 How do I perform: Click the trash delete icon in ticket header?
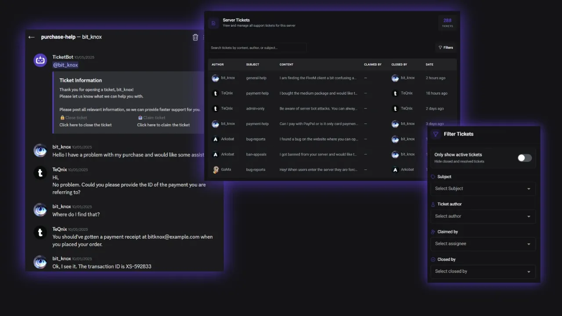pyautogui.click(x=195, y=37)
